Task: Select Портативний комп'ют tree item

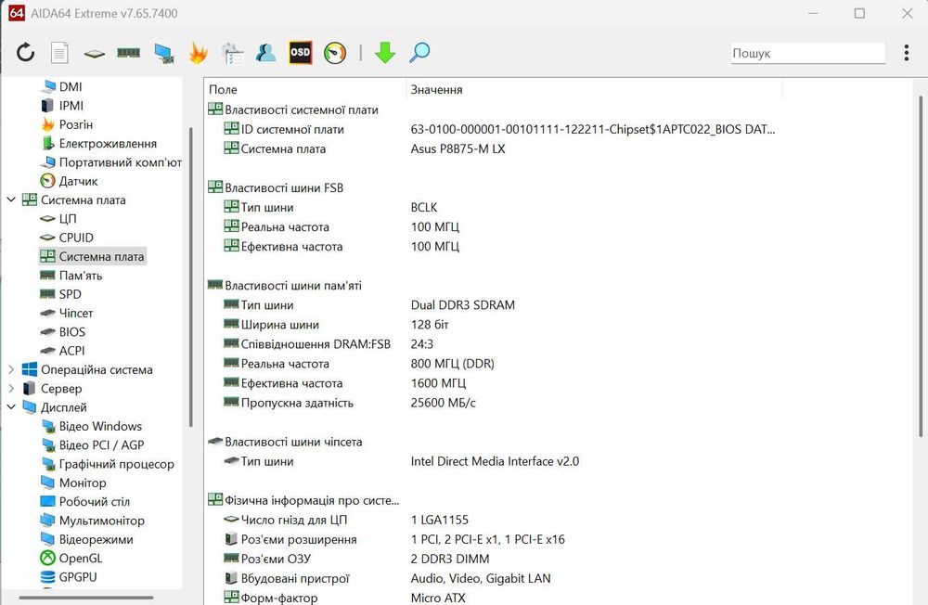Action: (x=110, y=162)
